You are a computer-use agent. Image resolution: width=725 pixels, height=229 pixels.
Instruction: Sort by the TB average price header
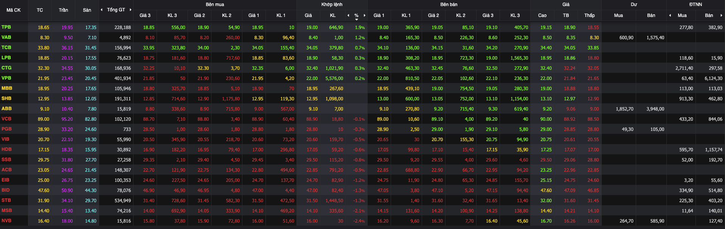(x=566, y=15)
